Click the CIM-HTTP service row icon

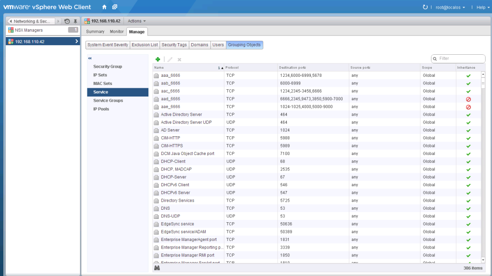point(156,138)
